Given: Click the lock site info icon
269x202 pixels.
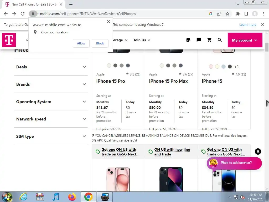Looking at the screenshot, I should (x=33, y=14).
